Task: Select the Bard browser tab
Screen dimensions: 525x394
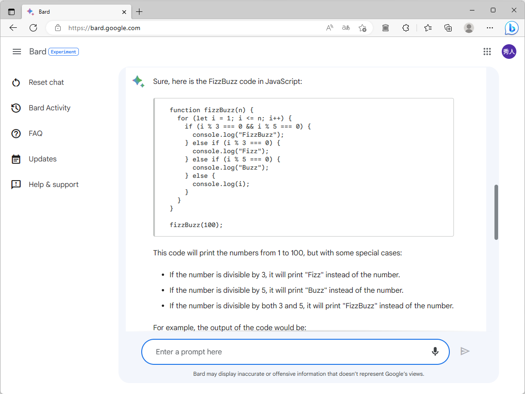Action: pyautogui.click(x=77, y=12)
